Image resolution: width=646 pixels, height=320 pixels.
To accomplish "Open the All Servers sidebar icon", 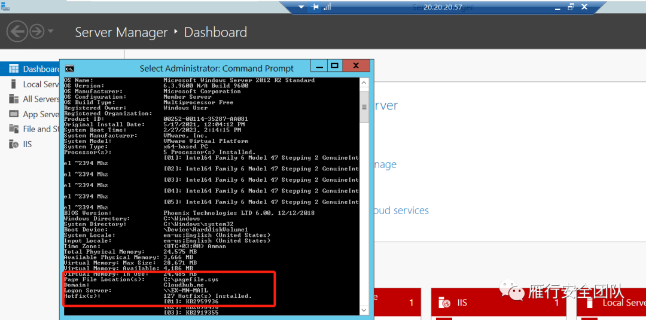I will pos(14,99).
